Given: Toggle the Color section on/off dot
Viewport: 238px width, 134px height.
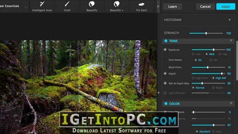Looking at the screenshot, I should click(x=166, y=103).
